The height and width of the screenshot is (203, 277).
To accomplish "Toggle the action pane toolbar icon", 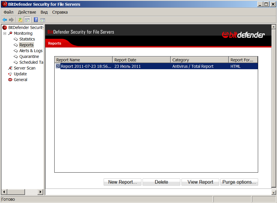I will pyautogui.click(x=43, y=20).
